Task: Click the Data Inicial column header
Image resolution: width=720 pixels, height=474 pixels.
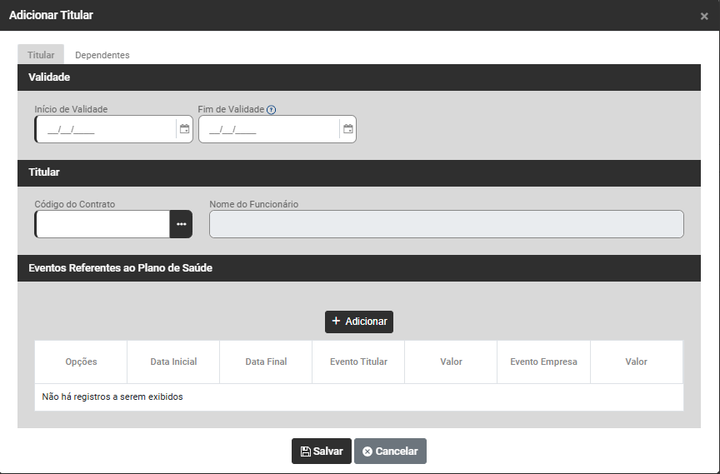Action: [x=173, y=362]
